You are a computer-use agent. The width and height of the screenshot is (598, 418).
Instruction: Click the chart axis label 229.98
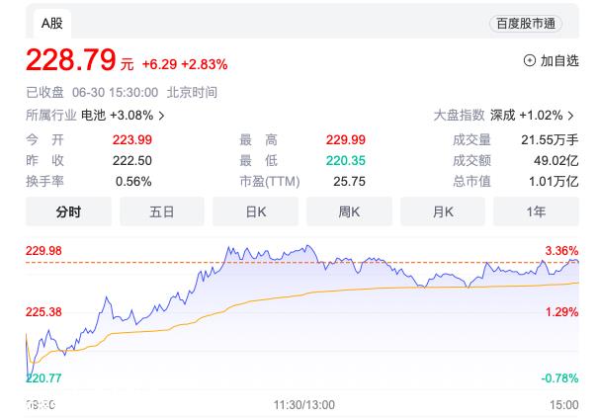(43, 251)
